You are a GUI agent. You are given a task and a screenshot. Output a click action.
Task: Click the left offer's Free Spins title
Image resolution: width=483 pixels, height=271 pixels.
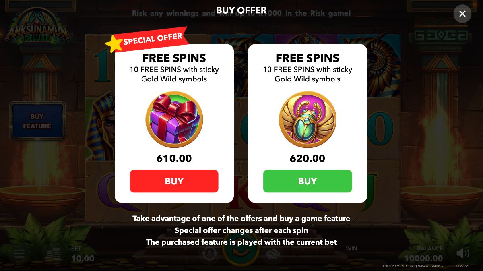click(x=174, y=58)
